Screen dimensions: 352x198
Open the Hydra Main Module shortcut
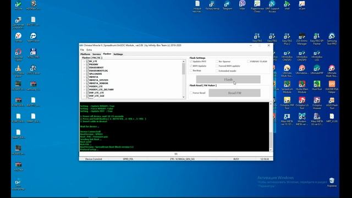tap(302, 87)
